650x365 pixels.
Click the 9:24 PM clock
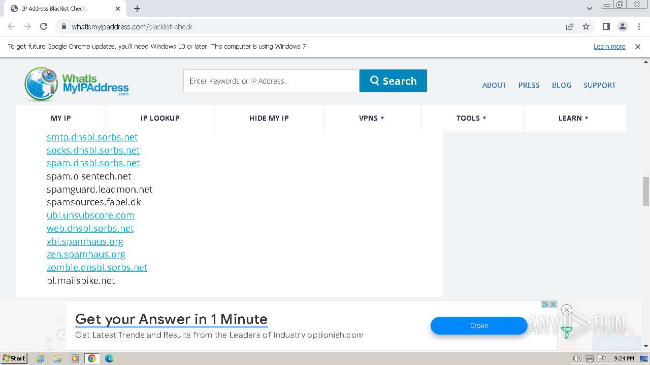pos(624,358)
